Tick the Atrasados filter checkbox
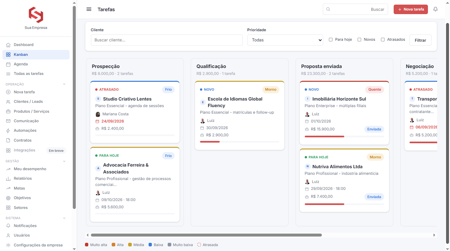The height and width of the screenshot is (251, 450). click(383, 39)
